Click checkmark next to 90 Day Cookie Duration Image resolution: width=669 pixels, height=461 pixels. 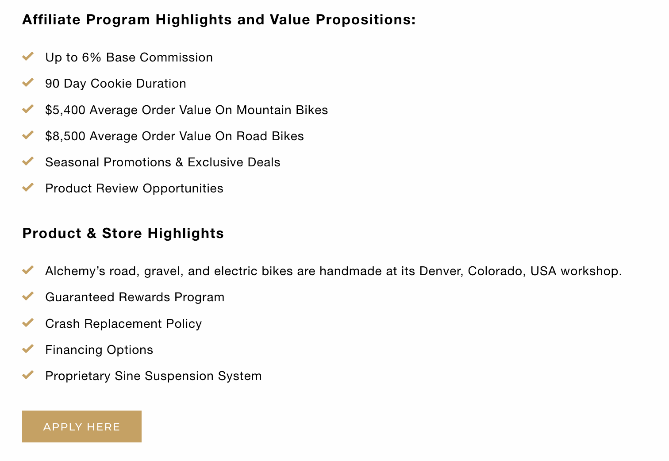pos(28,82)
